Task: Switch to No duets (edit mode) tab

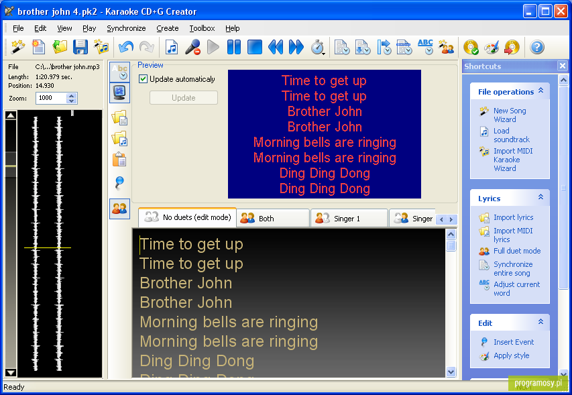Action: [x=188, y=217]
